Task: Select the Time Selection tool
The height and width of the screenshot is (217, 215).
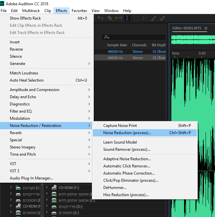Action: pyautogui.click(x=127, y=18)
